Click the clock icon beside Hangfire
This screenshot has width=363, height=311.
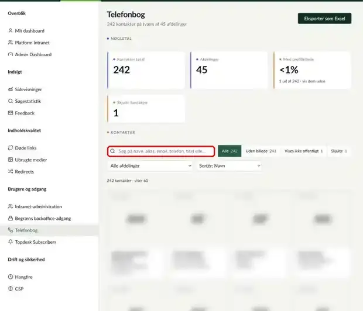(11, 277)
